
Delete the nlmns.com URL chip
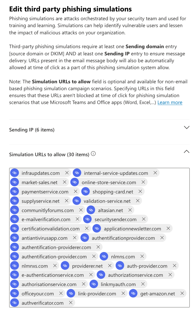142,256
